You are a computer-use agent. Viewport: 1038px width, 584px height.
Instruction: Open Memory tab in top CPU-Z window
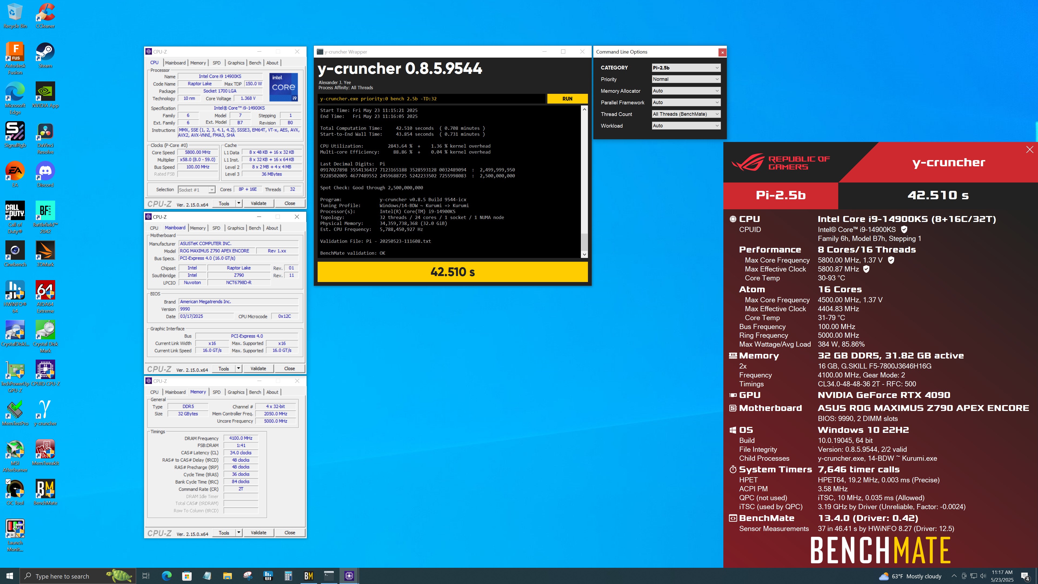(198, 62)
